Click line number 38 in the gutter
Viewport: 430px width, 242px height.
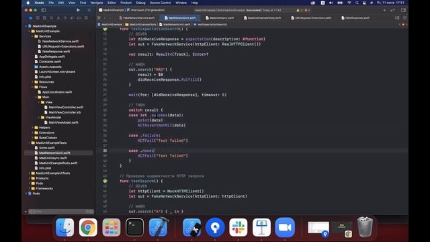point(105,151)
